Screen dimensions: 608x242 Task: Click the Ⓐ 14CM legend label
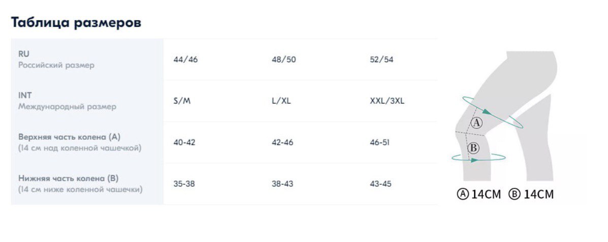[x=479, y=194]
